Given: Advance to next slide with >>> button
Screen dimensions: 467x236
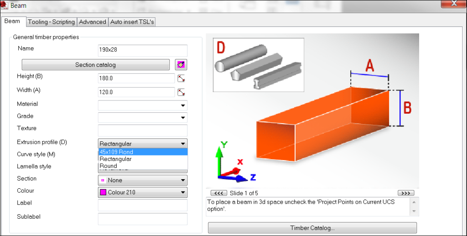Looking at the screenshot, I should tap(405, 193).
